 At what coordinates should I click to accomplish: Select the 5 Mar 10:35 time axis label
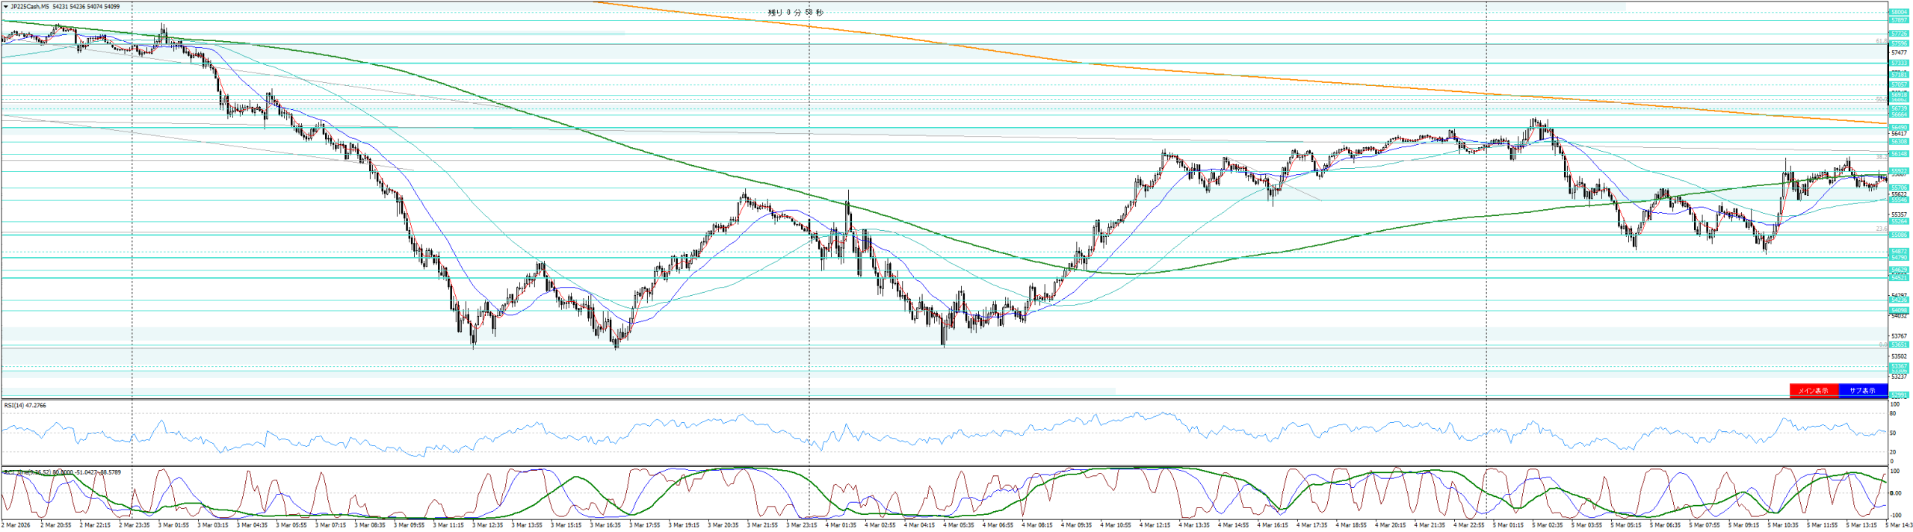(1783, 525)
